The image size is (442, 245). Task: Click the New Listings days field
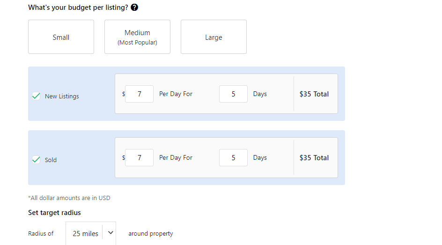[233, 94]
